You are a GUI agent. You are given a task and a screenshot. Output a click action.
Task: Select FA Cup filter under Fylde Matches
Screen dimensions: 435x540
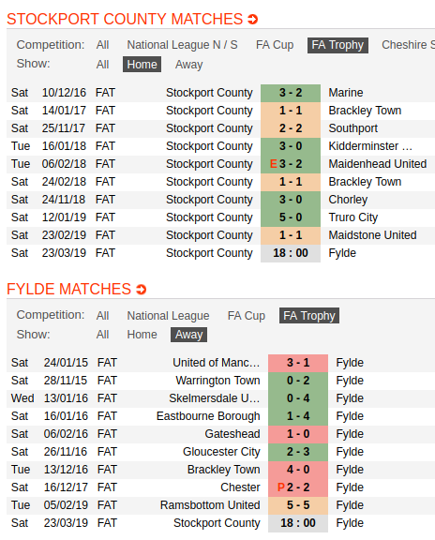(247, 315)
